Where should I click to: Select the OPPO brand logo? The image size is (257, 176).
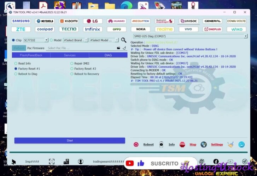[x=117, y=29]
